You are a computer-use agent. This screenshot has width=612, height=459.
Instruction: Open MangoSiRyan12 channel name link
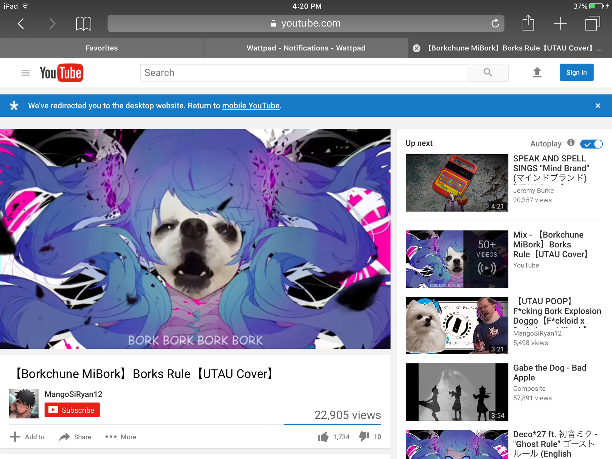point(73,394)
